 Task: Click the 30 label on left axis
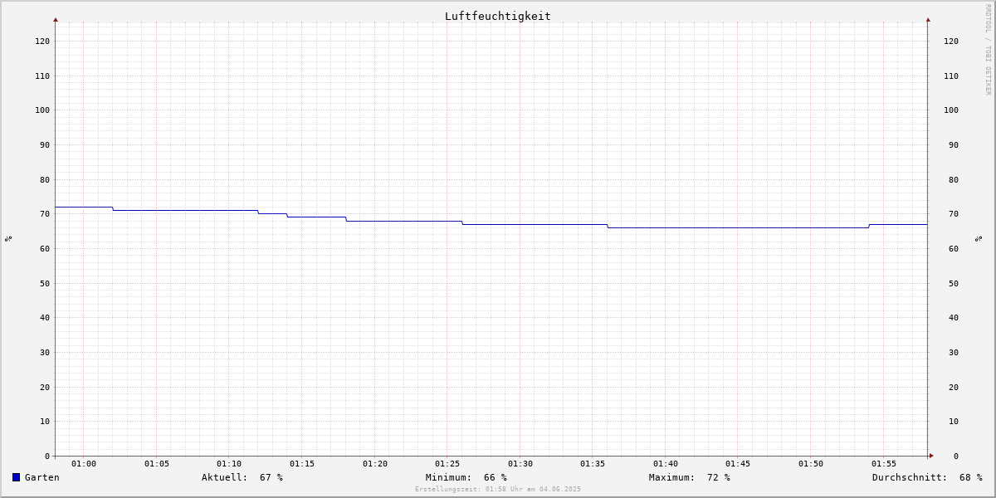click(x=45, y=352)
